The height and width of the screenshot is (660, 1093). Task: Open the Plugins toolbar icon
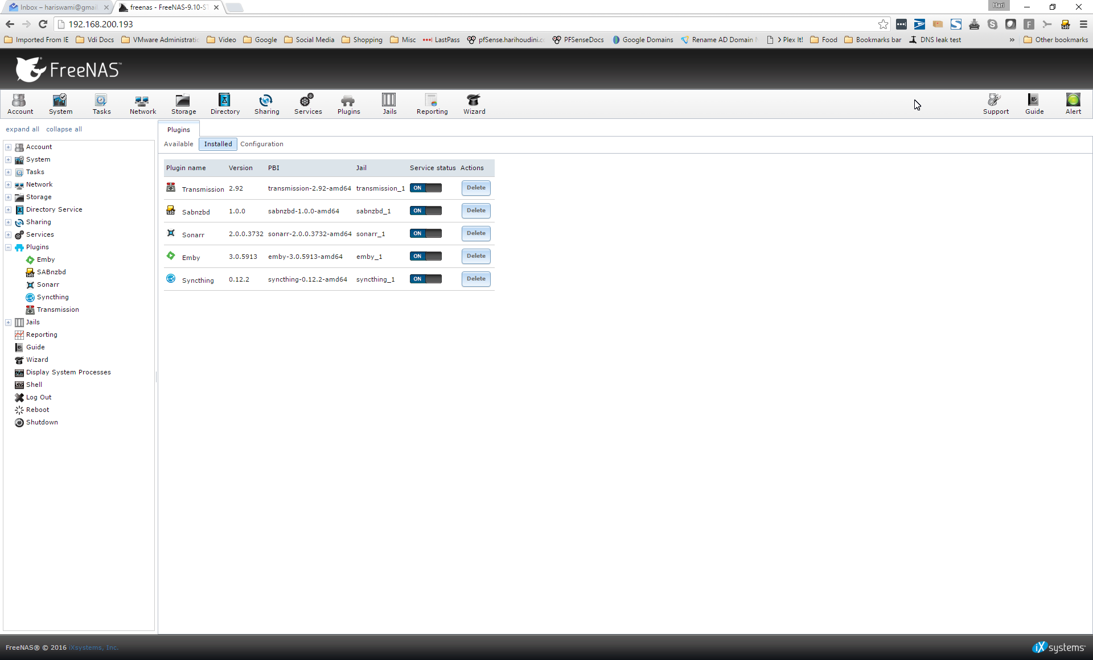[348, 104]
